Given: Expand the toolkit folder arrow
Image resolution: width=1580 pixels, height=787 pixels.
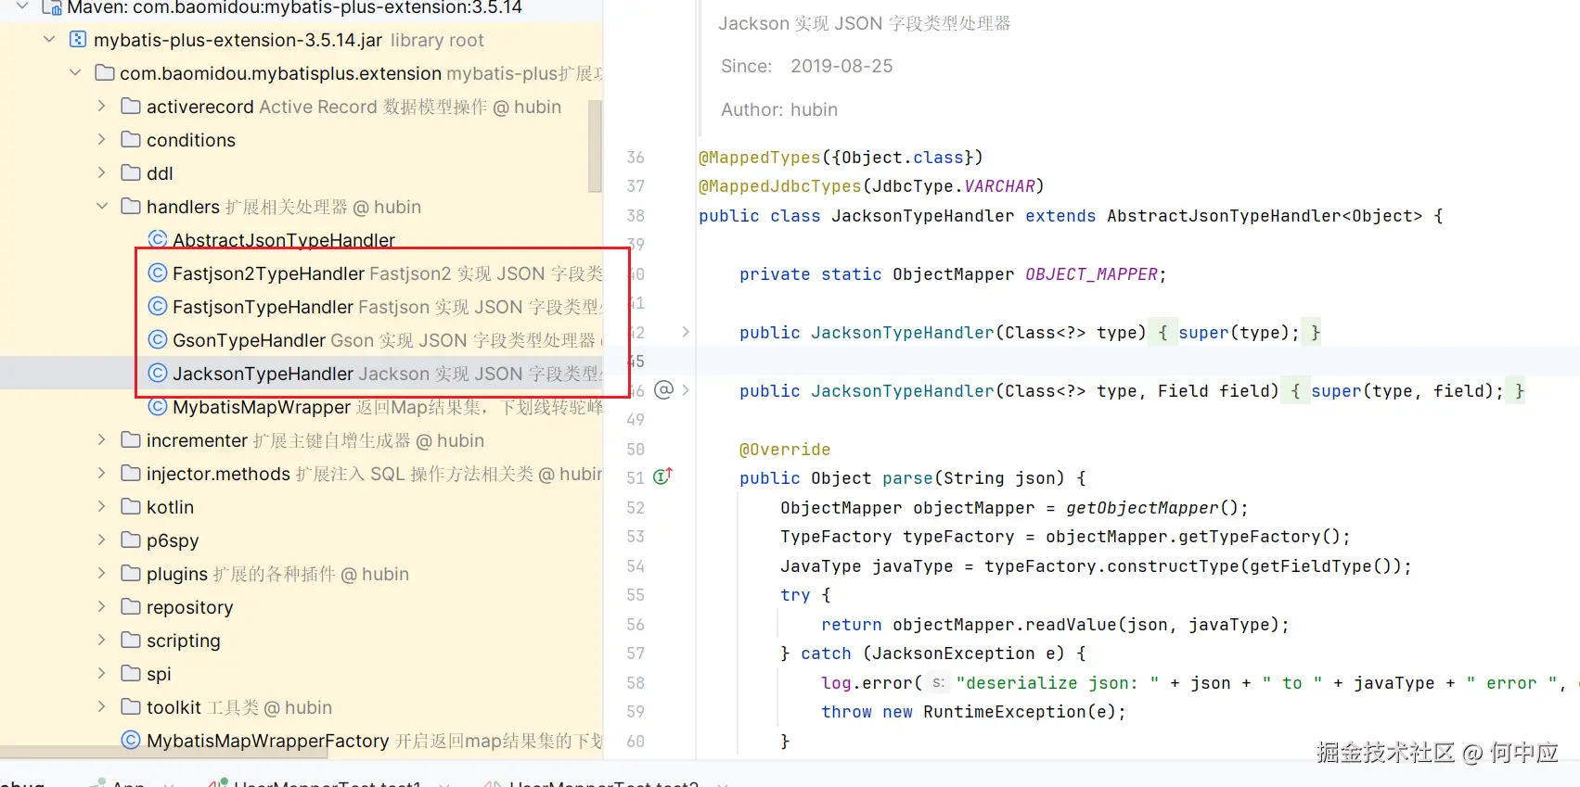Looking at the screenshot, I should pyautogui.click(x=101, y=707).
